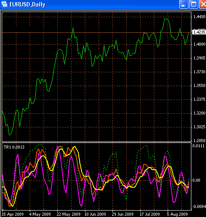
Task: Minimize the EURUSD,Daily chart window
Action: (184, 4)
